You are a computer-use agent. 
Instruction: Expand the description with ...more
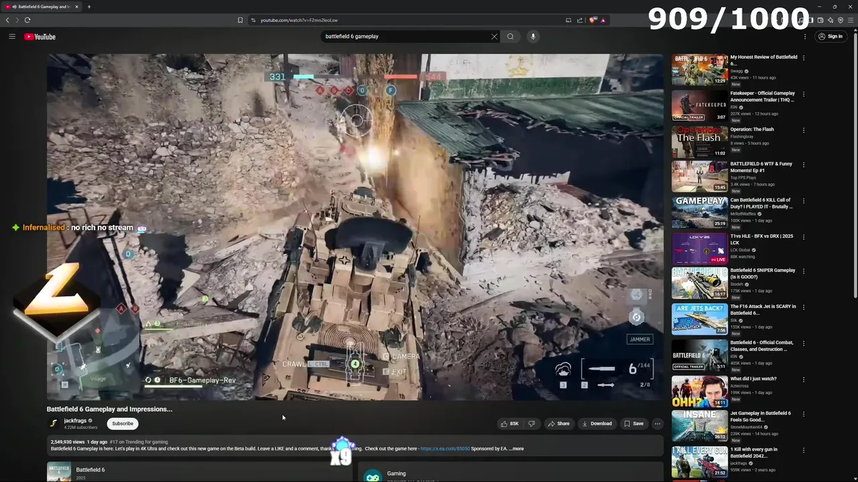point(517,449)
